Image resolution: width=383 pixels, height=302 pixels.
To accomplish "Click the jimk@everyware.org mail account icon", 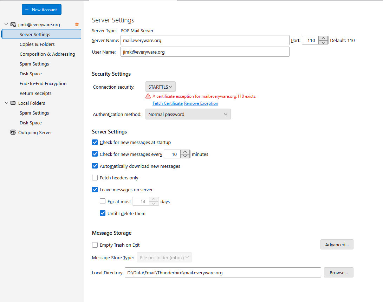I will click(13, 25).
